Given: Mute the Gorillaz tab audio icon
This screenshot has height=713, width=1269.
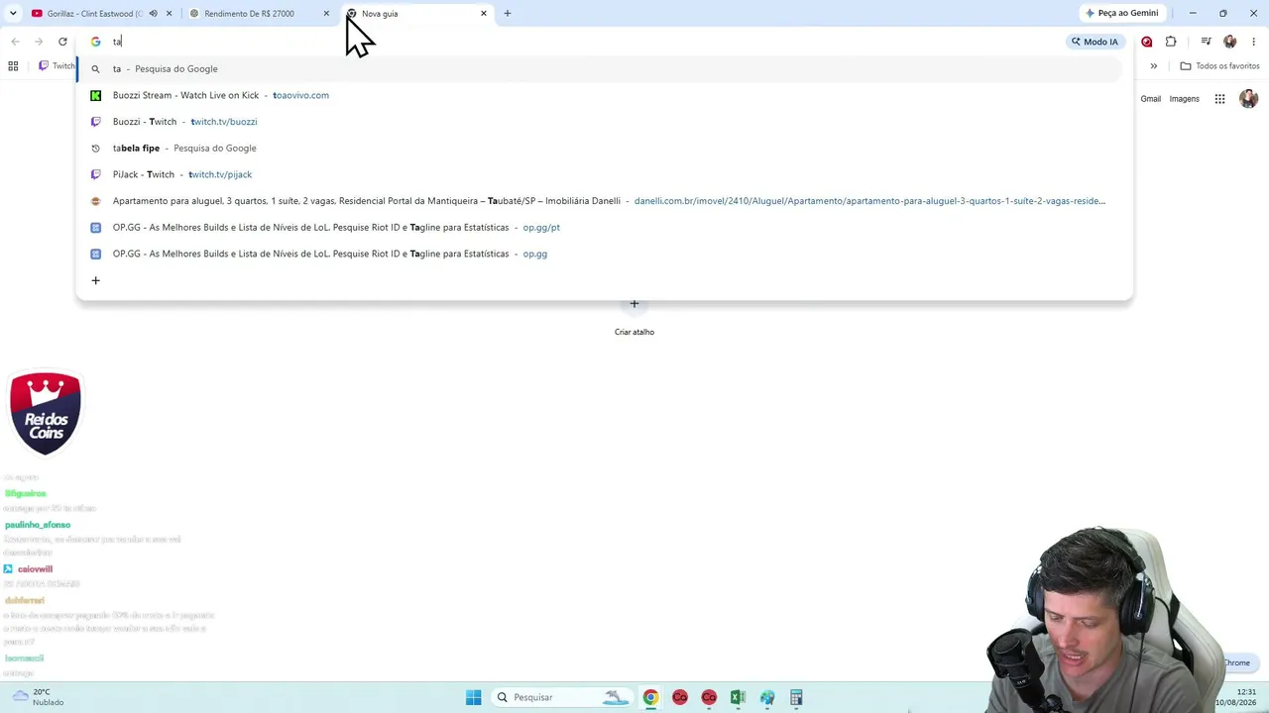Looking at the screenshot, I should point(153,13).
